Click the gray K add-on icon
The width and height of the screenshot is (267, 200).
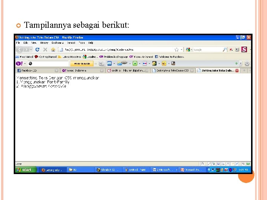237,50
